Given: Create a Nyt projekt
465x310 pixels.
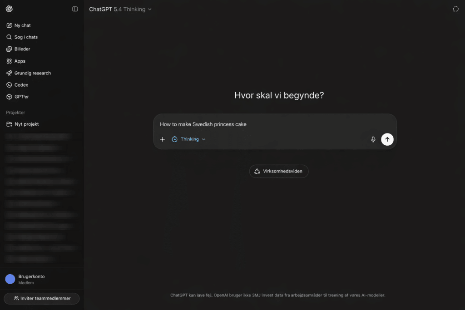Looking at the screenshot, I should [x=25, y=123].
